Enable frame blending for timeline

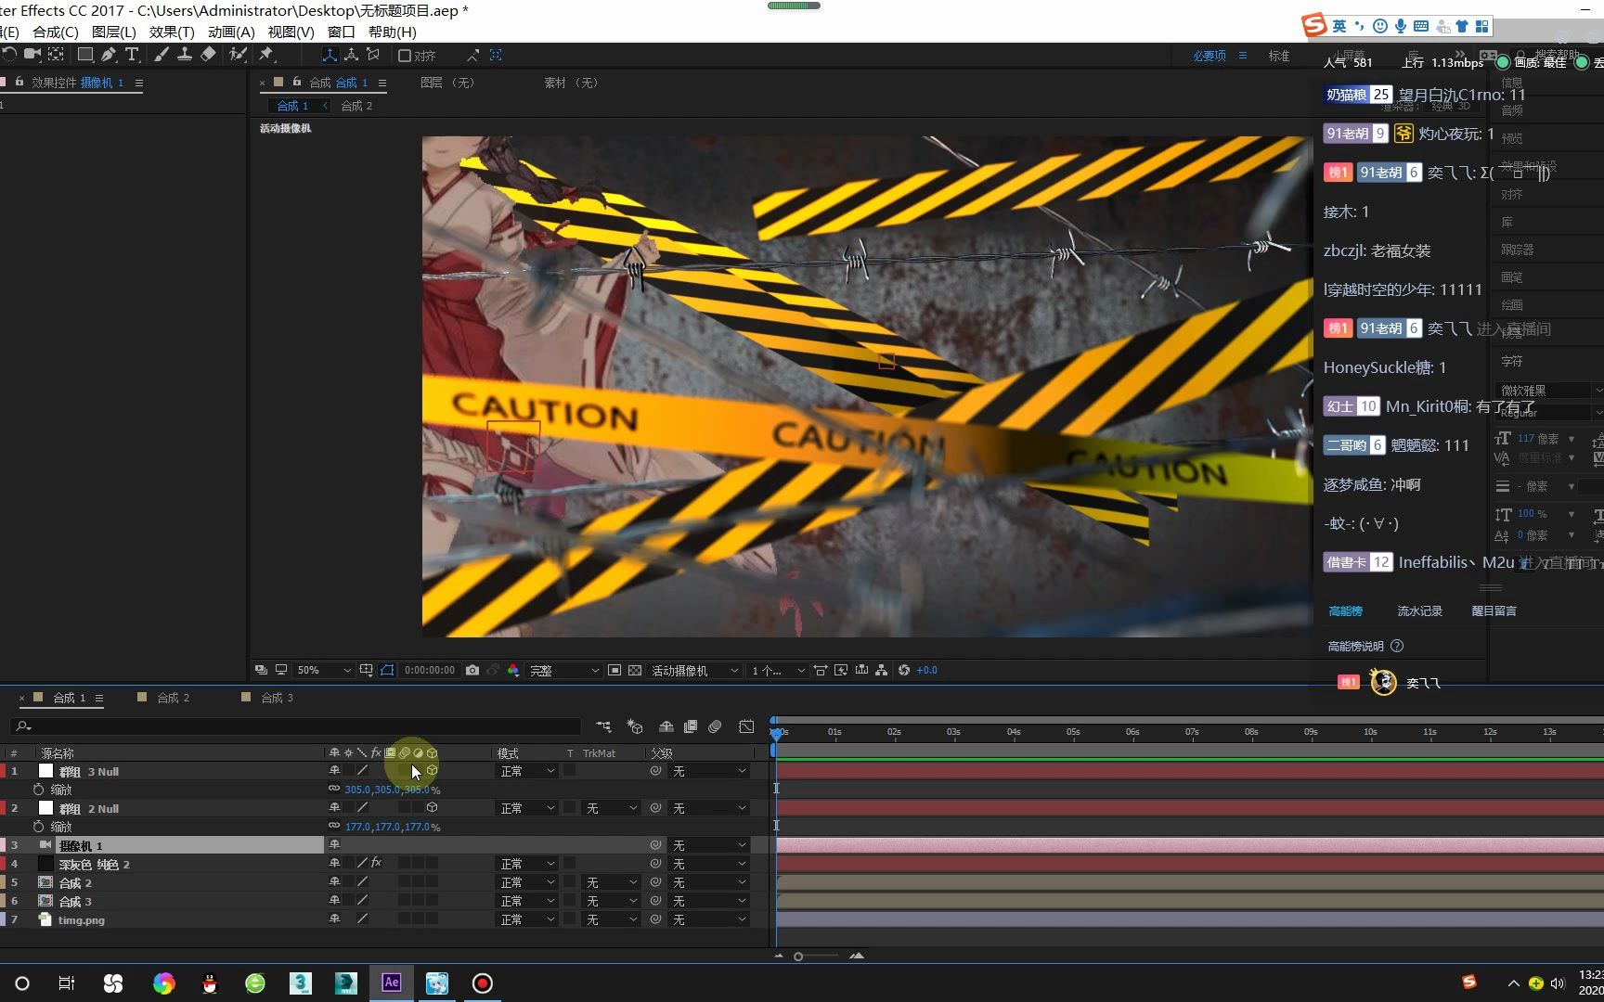coord(691,726)
